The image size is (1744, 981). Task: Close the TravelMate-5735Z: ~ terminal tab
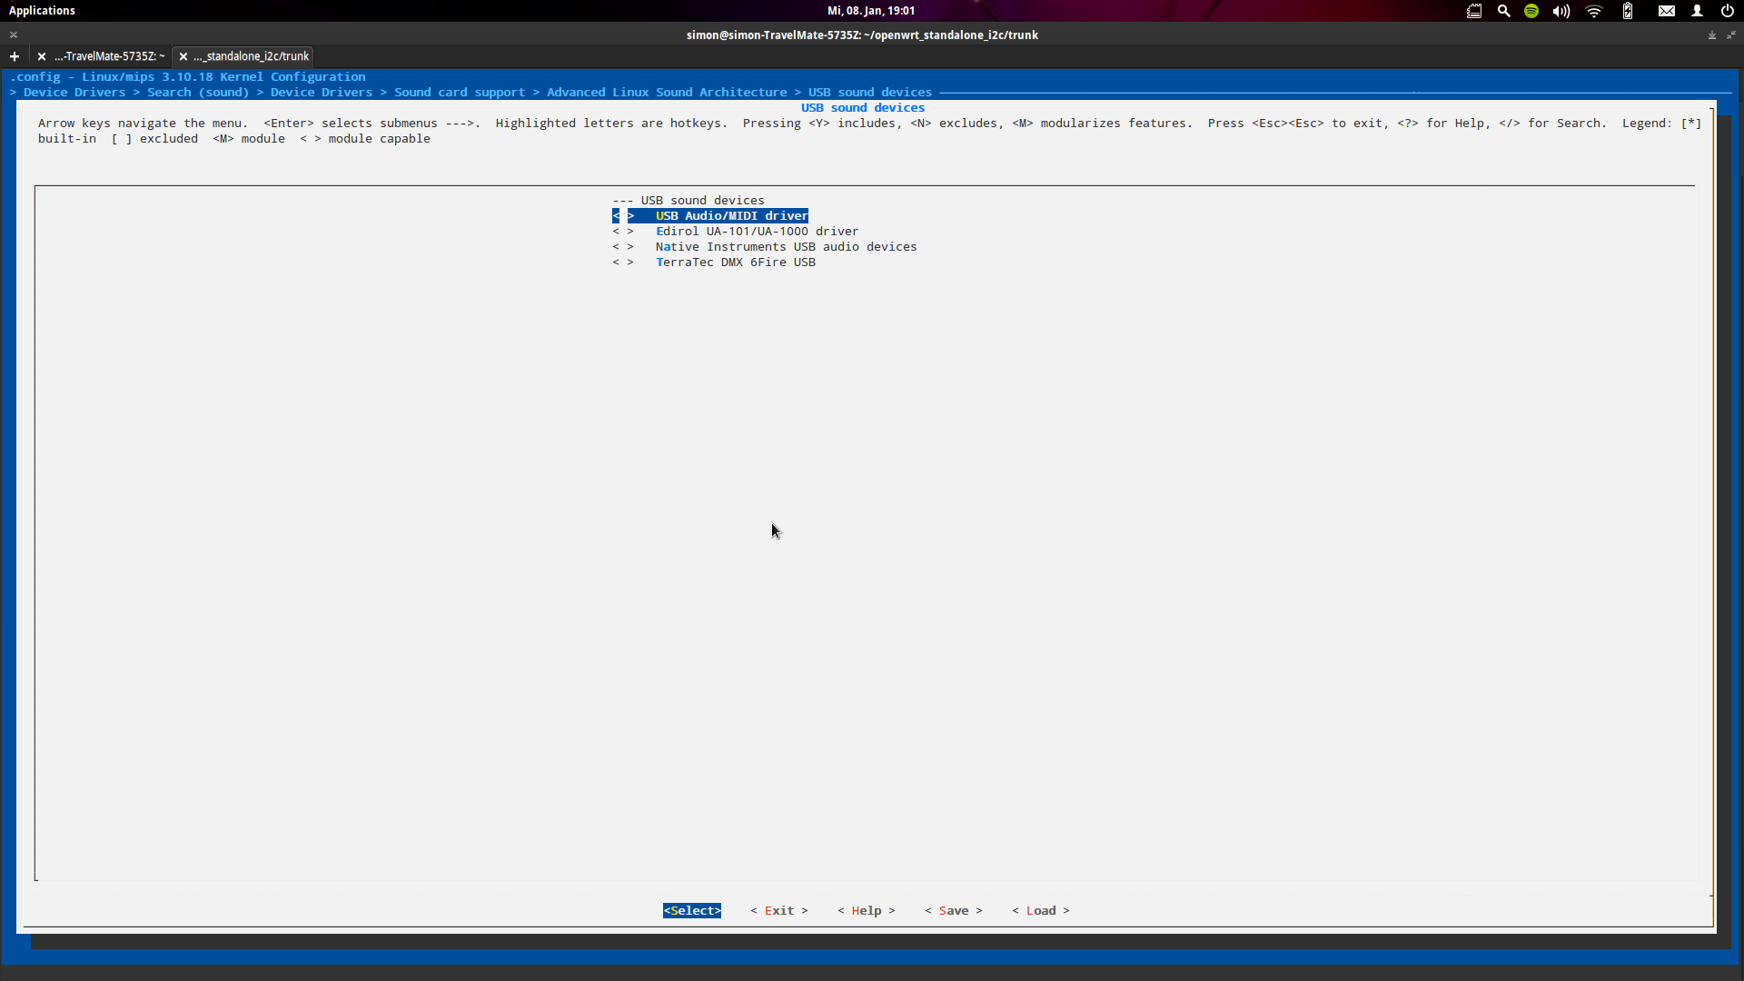tap(42, 56)
